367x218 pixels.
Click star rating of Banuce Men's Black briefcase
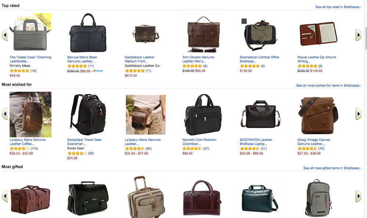coord(77,66)
